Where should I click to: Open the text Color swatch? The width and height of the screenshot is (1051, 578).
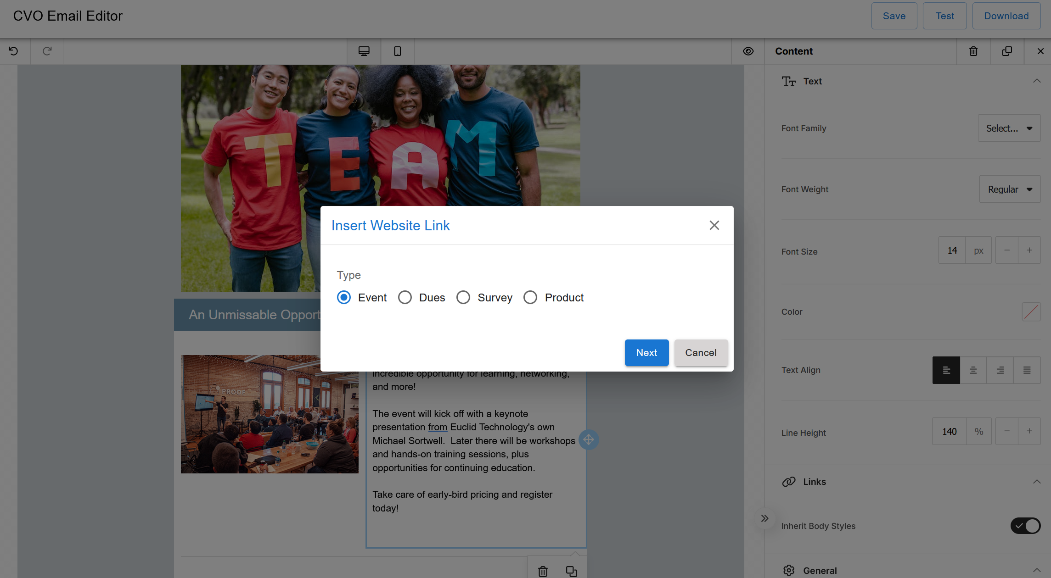coord(1031,311)
